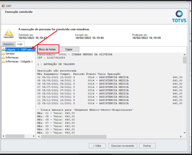Viewport: 192px width, 155px height.
Task: Click the log row dated 05/06/2021
Action: pyautogui.click(x=110, y=84)
